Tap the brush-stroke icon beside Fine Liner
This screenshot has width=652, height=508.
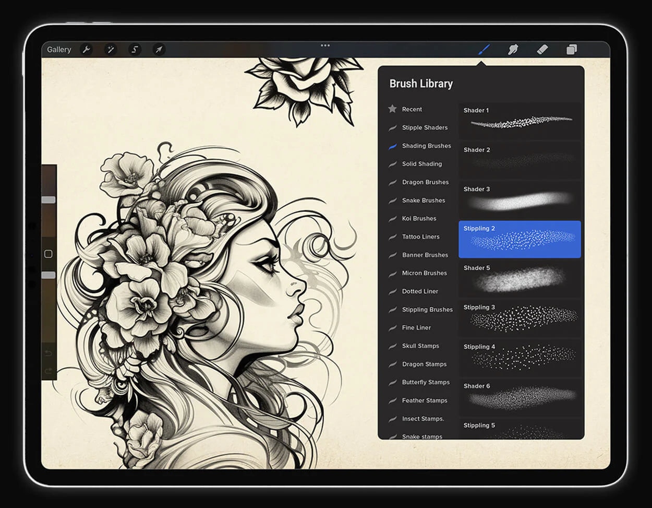(x=392, y=328)
